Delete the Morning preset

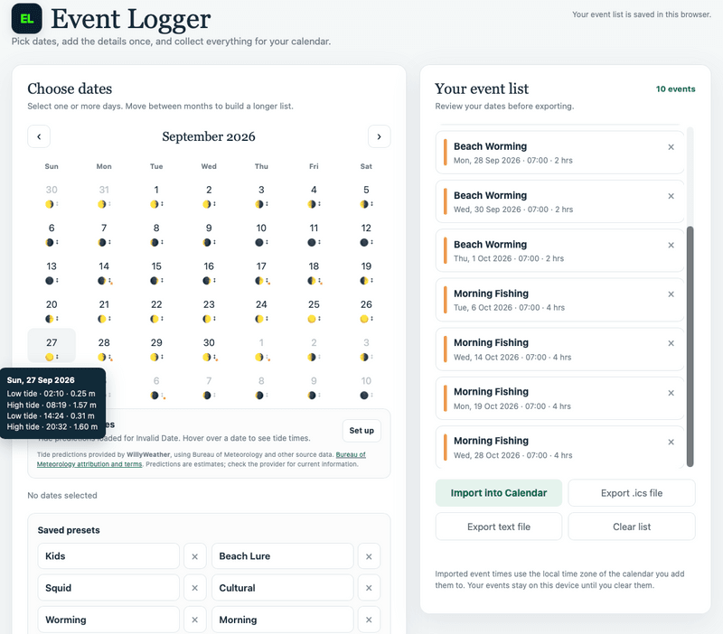coord(369,620)
